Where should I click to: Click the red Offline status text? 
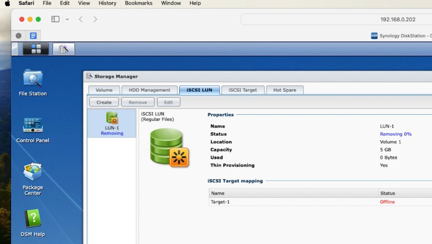click(x=387, y=202)
